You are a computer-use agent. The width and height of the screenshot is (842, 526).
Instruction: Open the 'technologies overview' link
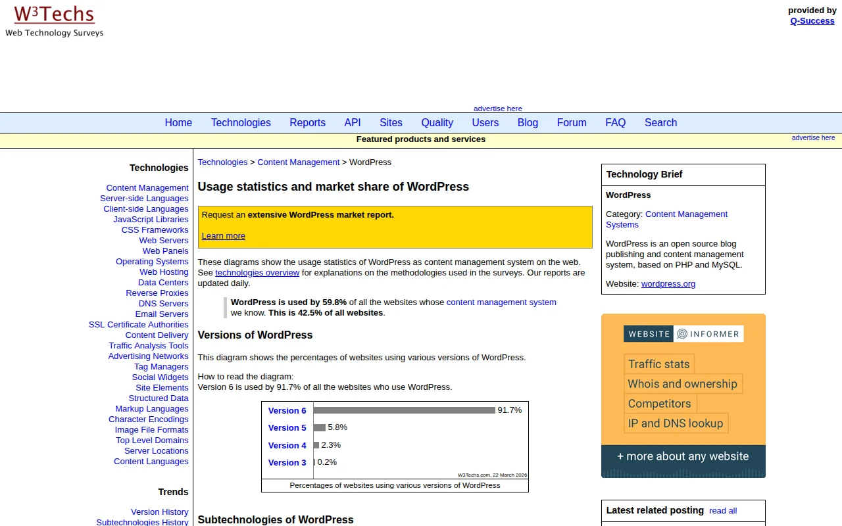click(257, 272)
